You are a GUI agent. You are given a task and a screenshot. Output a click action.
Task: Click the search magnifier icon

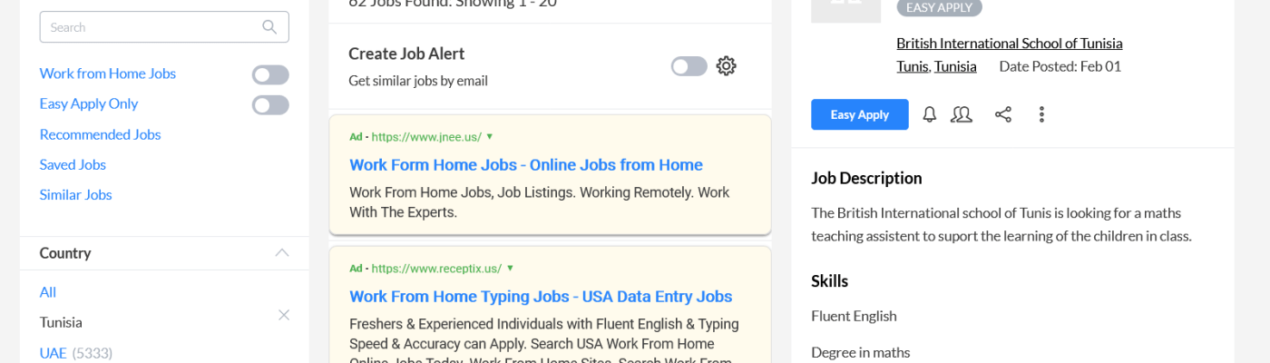(x=269, y=27)
